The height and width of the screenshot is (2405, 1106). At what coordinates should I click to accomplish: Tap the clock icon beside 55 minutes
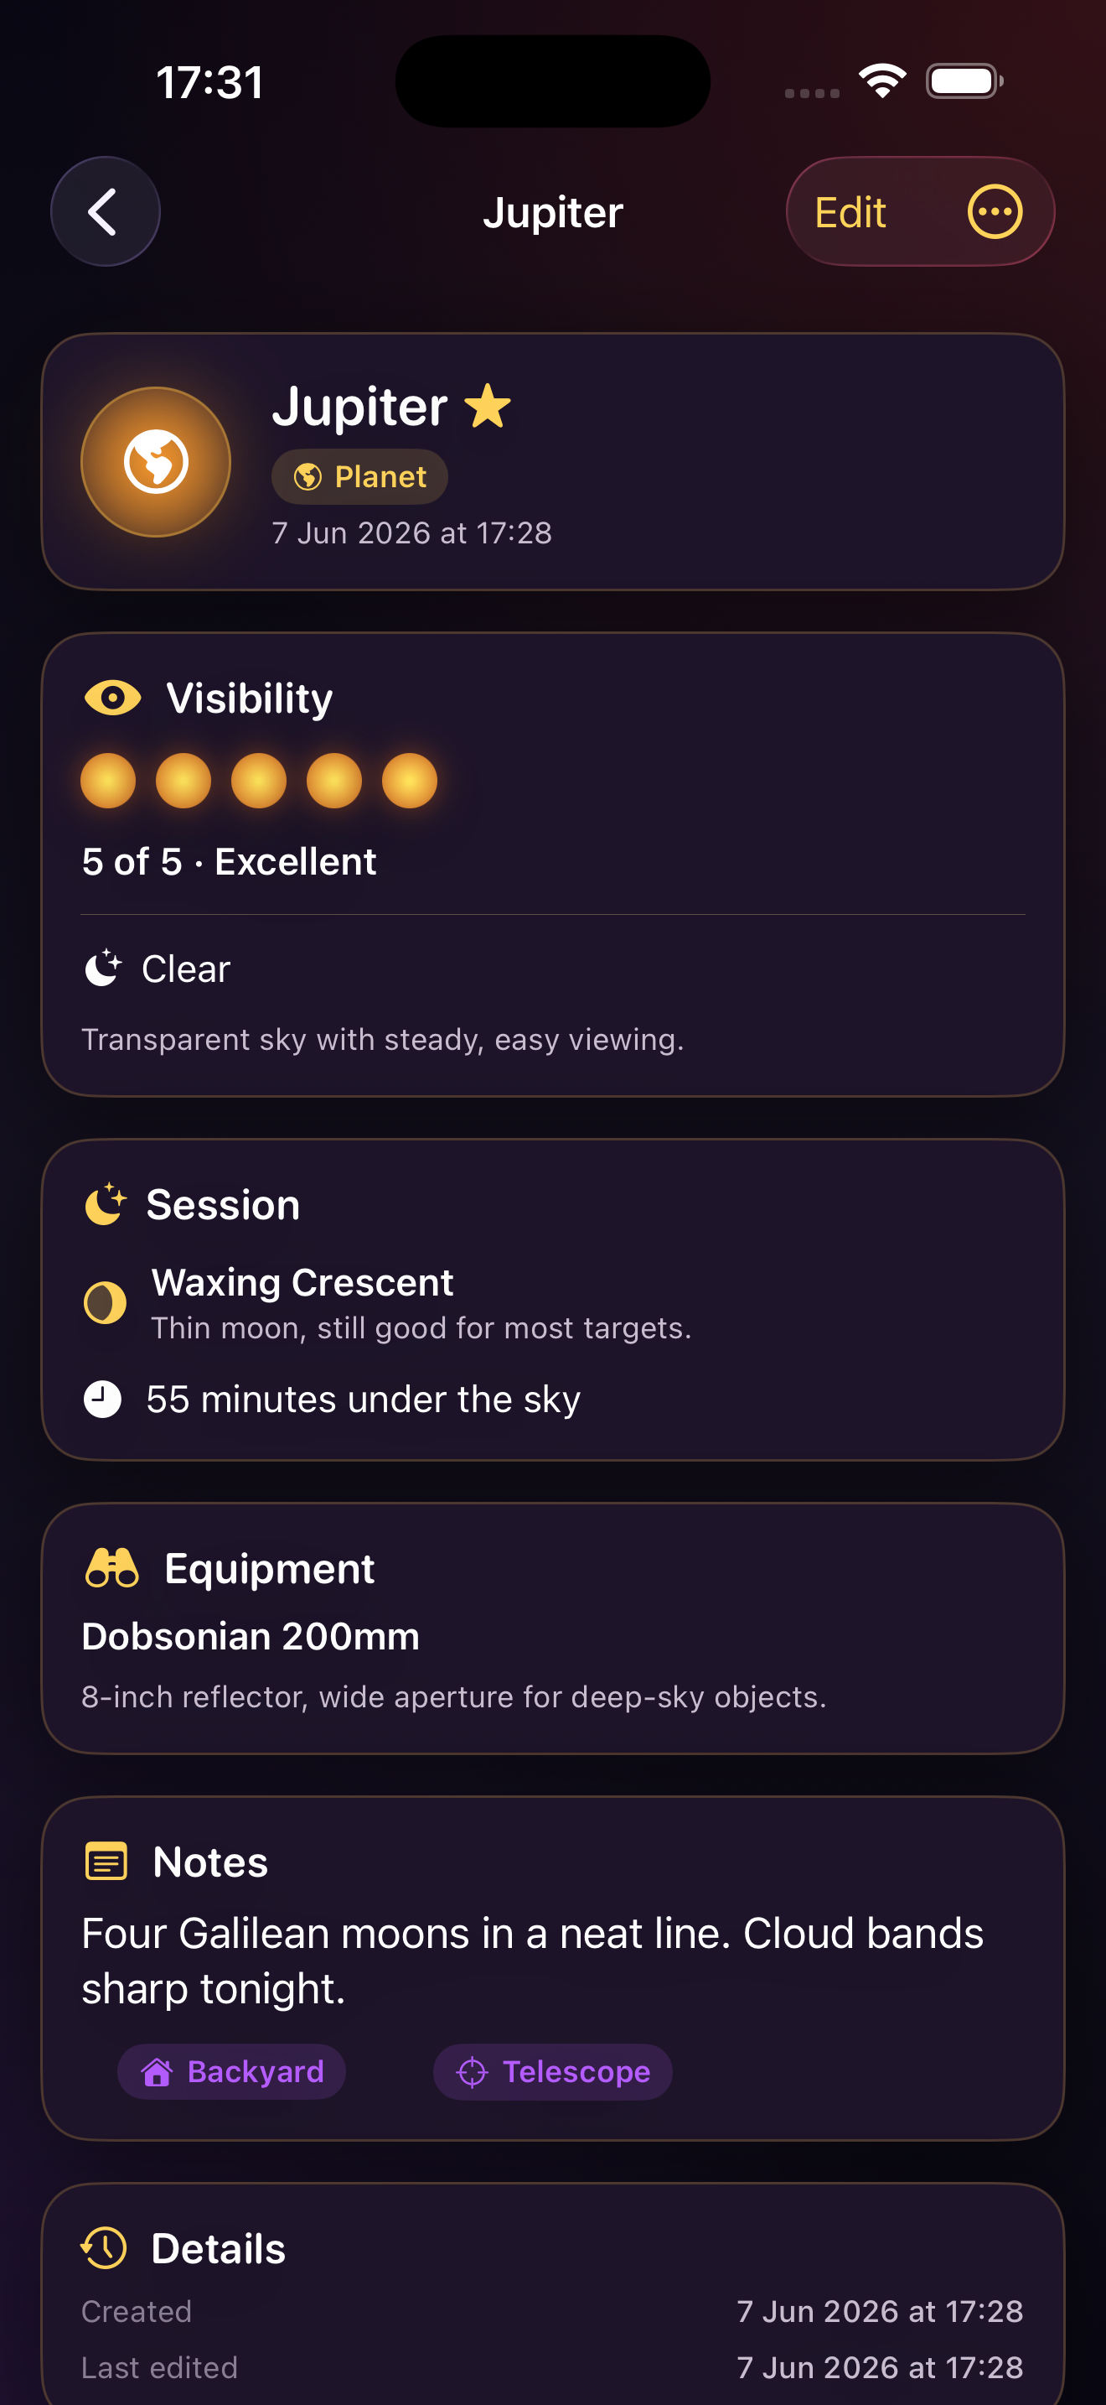[x=102, y=1400]
